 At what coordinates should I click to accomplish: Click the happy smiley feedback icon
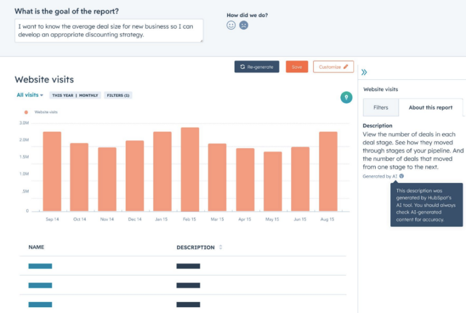pos(231,25)
